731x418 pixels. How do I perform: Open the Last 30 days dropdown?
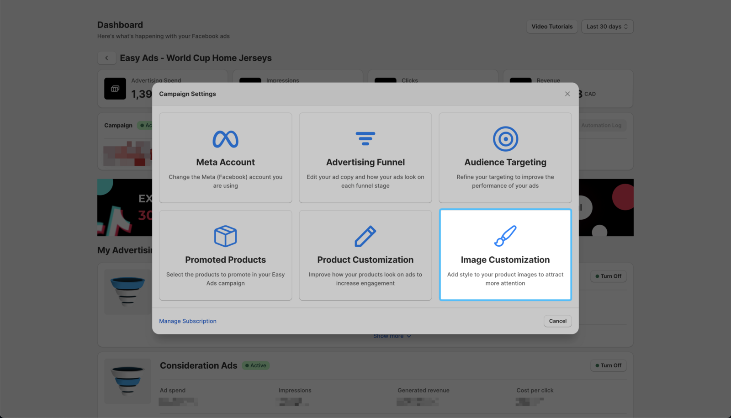[x=607, y=26]
